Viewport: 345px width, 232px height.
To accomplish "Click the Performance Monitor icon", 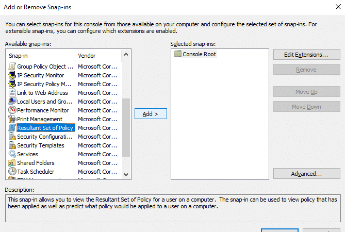I will click(x=12, y=110).
